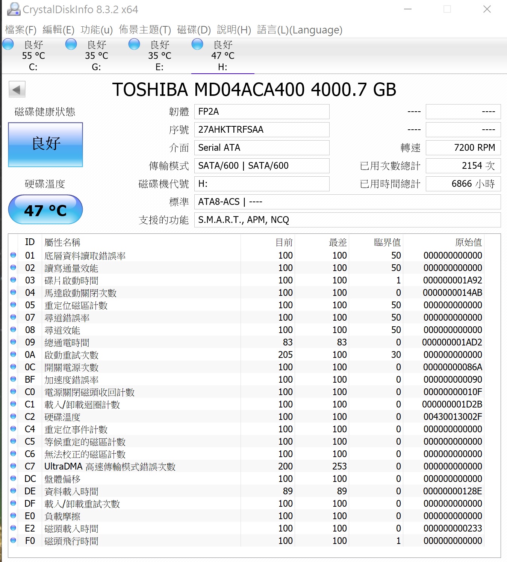Click the CrystalDiskInfo app icon in title bar

coord(14,9)
